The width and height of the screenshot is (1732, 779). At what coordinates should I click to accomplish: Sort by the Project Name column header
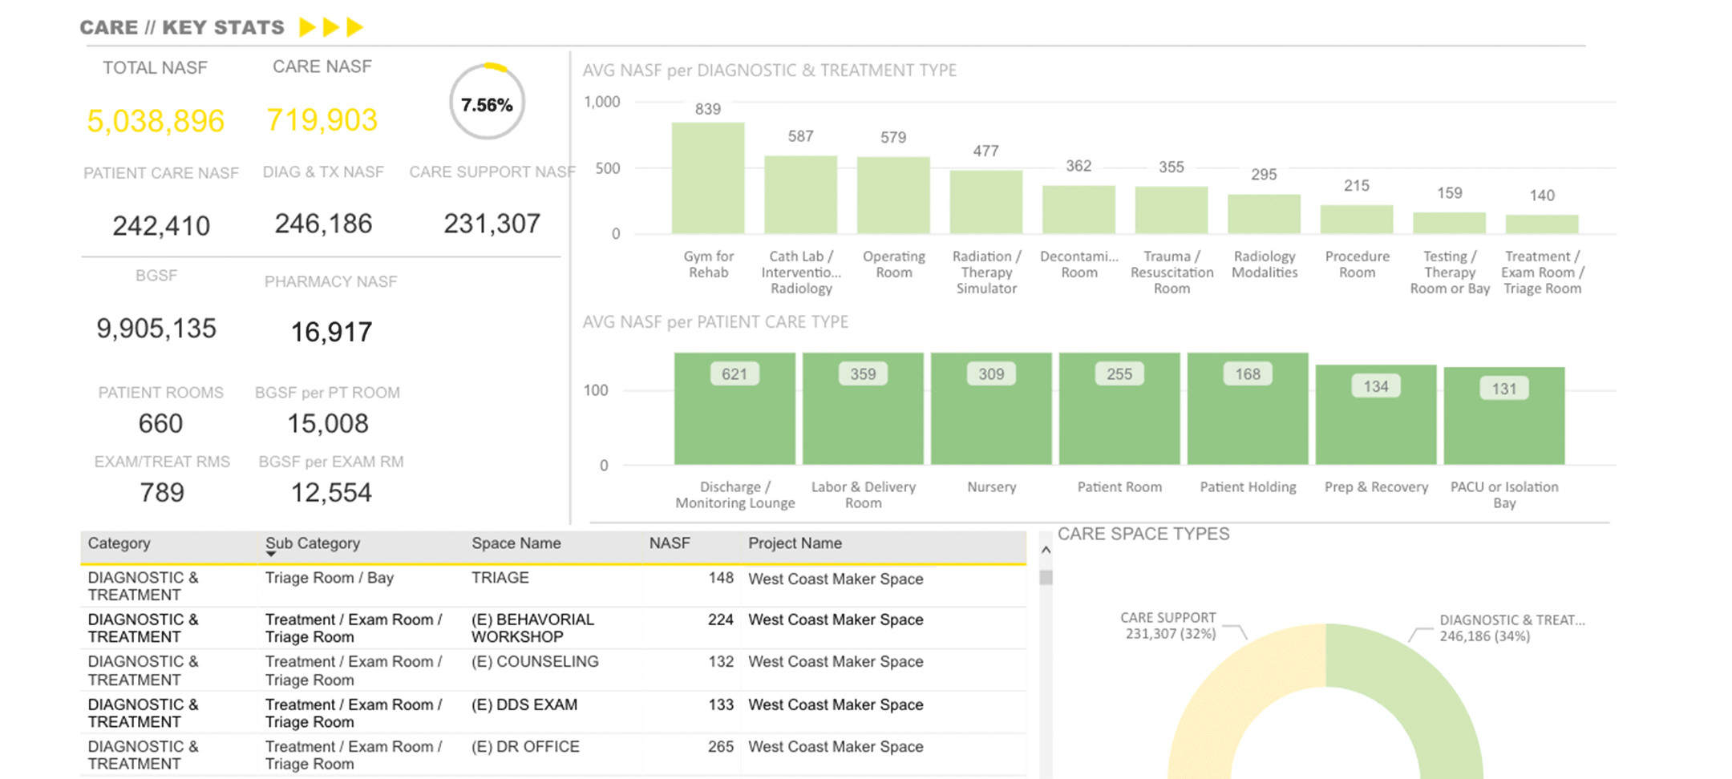[795, 543]
